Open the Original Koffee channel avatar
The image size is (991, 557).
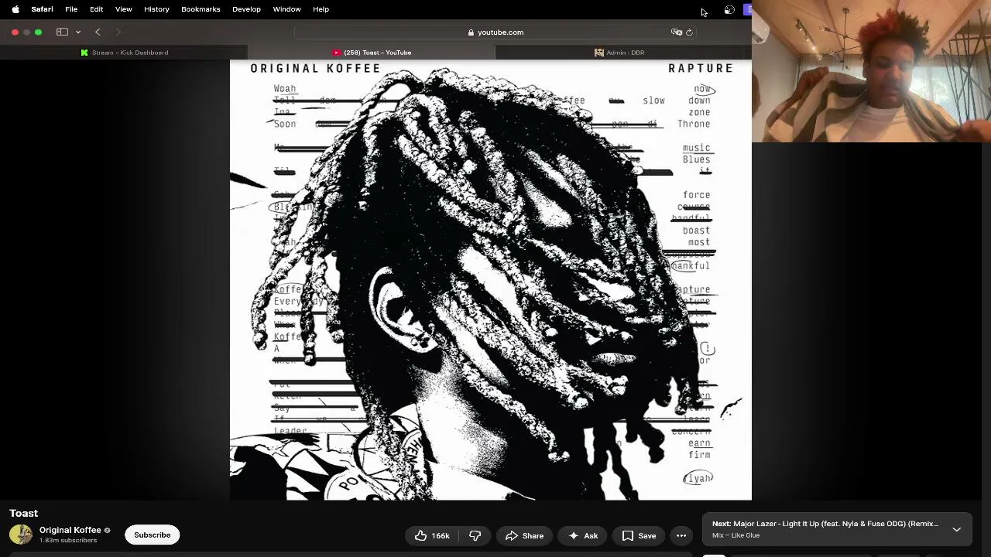21,535
